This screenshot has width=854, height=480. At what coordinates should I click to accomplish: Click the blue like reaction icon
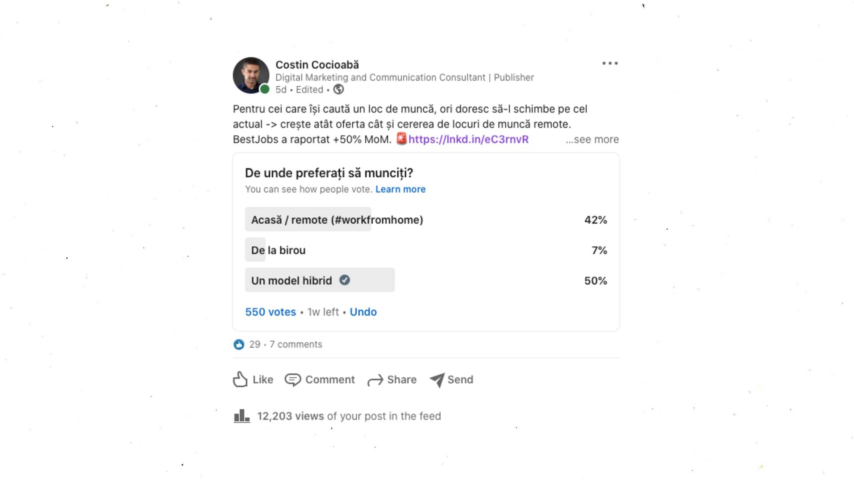pyautogui.click(x=239, y=344)
